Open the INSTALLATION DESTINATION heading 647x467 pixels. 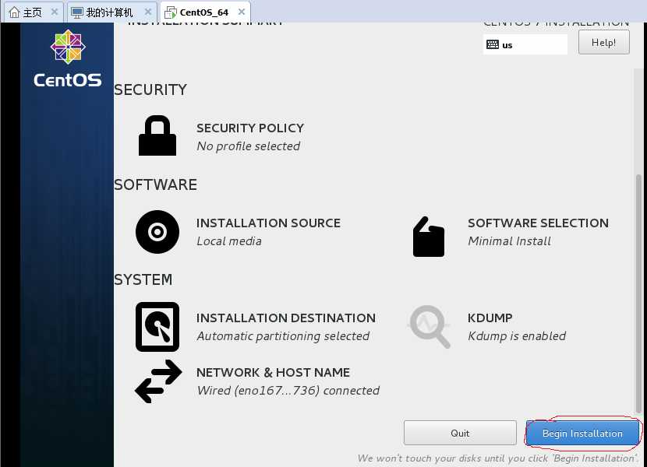coord(286,318)
